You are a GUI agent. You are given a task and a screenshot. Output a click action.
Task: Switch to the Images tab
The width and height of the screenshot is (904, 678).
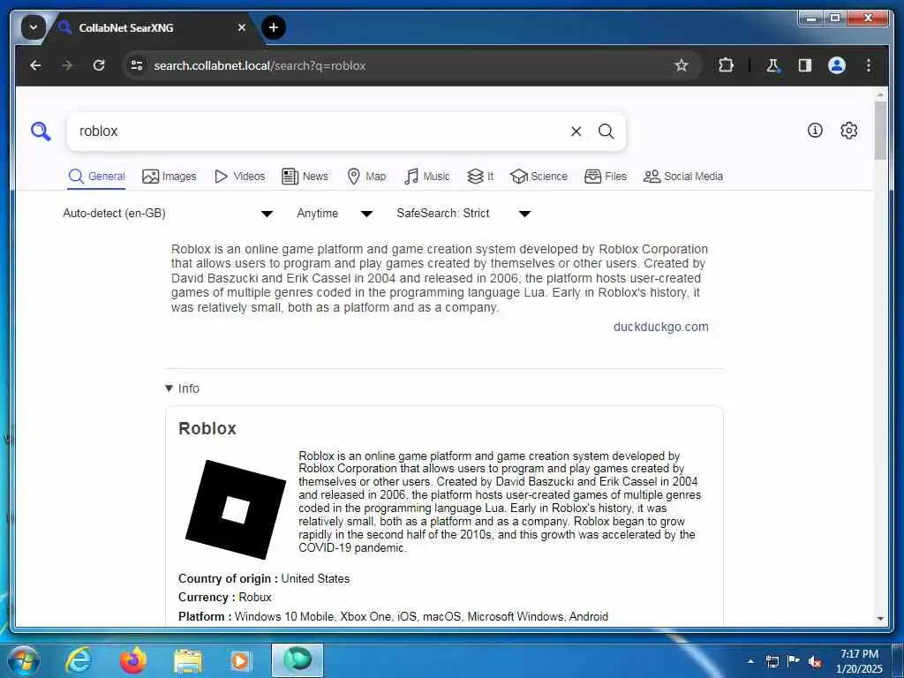169,177
